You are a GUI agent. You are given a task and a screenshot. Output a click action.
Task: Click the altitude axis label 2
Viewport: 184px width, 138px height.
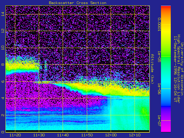(x=3, y=115)
